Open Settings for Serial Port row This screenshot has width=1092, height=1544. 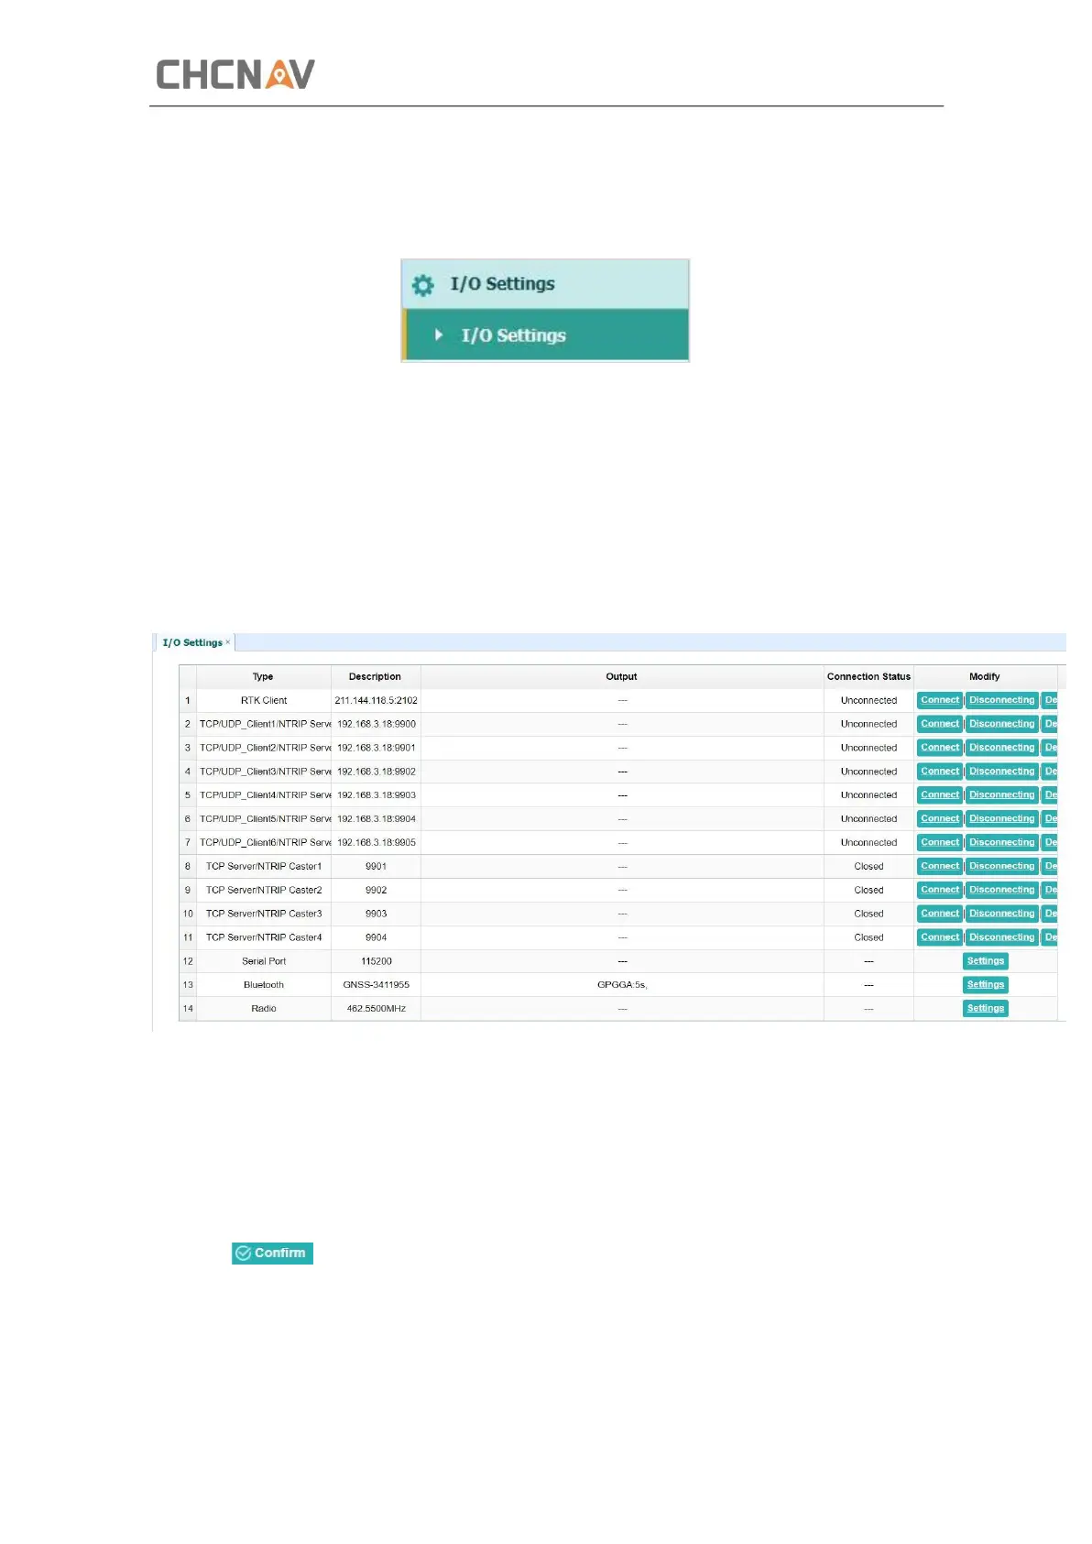986,961
